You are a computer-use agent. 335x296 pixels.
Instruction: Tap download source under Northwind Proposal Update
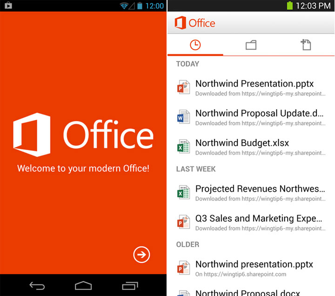(260, 123)
